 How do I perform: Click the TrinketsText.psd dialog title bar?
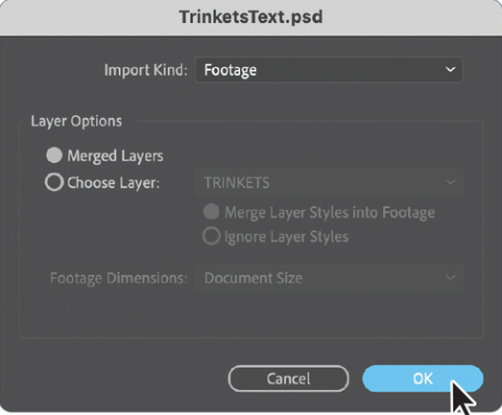tap(251, 17)
